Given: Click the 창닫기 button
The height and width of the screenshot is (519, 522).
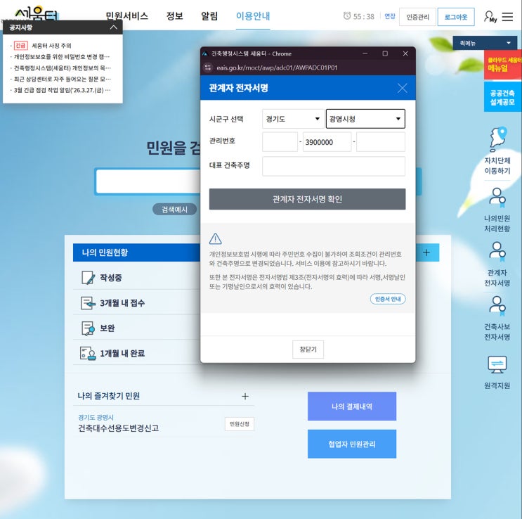Looking at the screenshot, I should tap(308, 350).
